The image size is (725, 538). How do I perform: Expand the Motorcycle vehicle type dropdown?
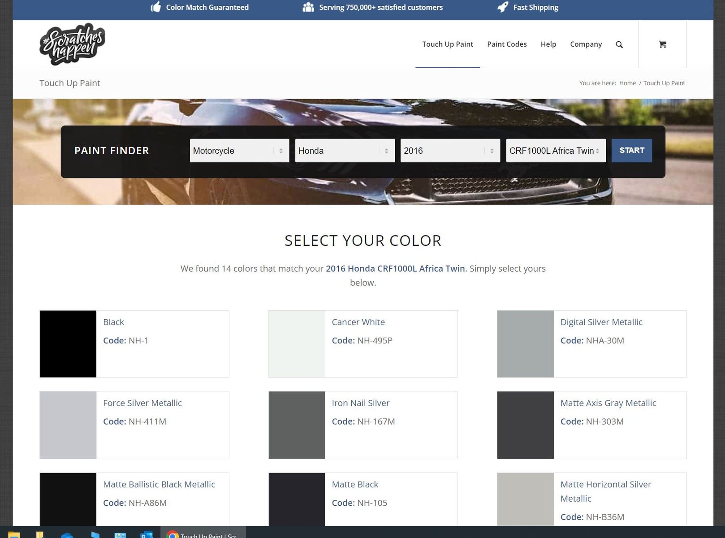239,151
